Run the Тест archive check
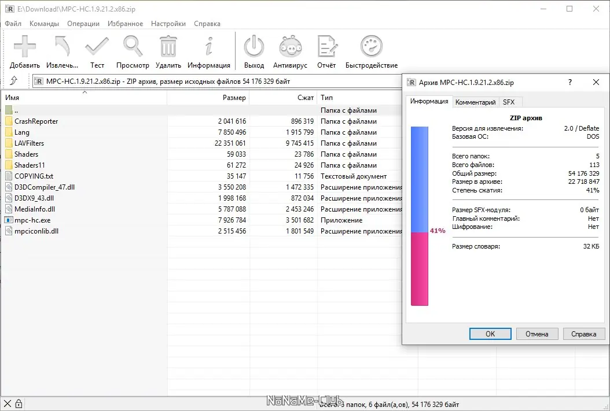Viewport: 610px width, 411px height. click(x=97, y=47)
